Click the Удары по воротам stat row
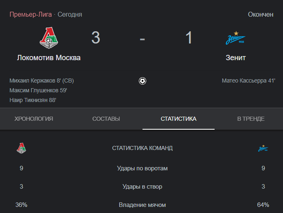 pos(142,168)
